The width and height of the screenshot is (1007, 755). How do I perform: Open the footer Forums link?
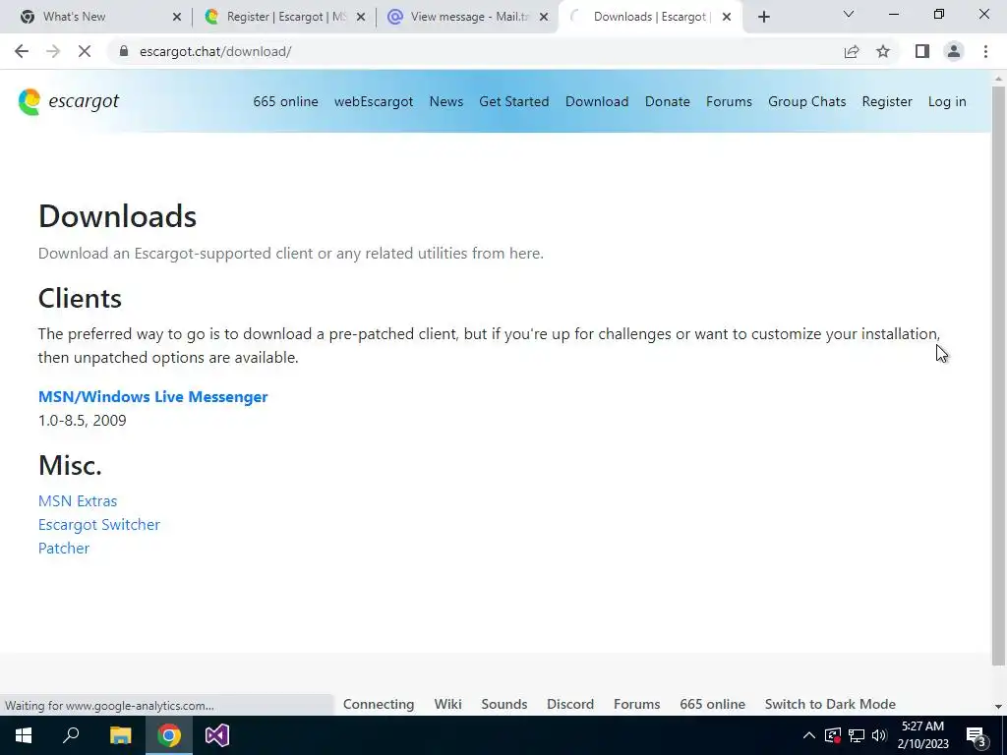coord(636,704)
